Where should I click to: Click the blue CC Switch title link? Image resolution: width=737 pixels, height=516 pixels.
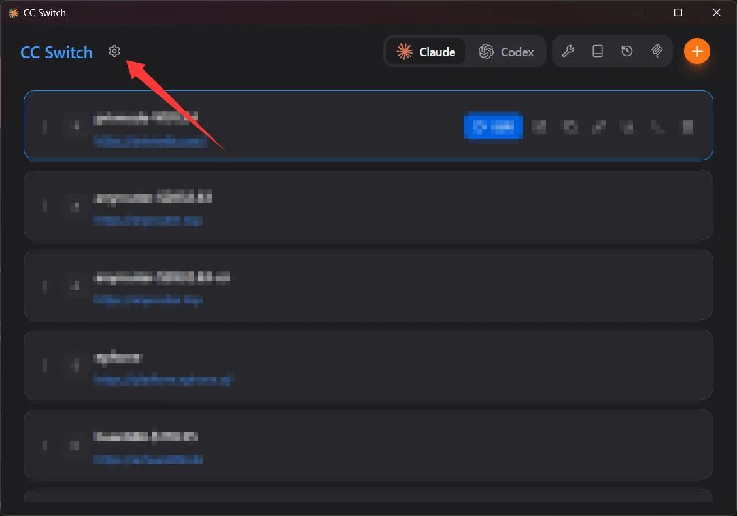(56, 52)
